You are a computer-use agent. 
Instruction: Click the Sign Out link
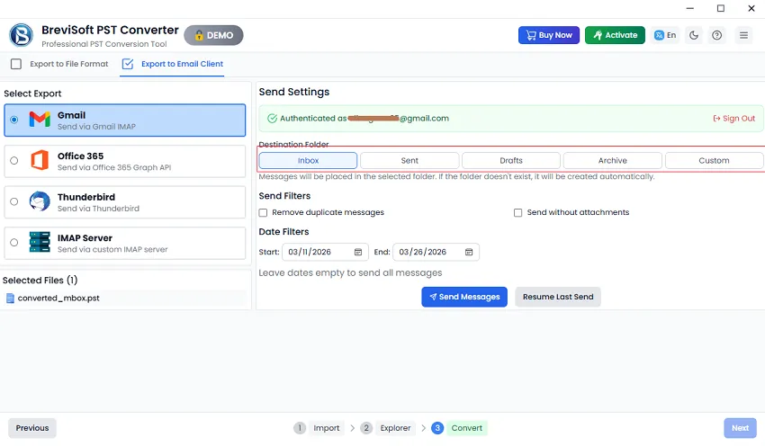click(733, 119)
